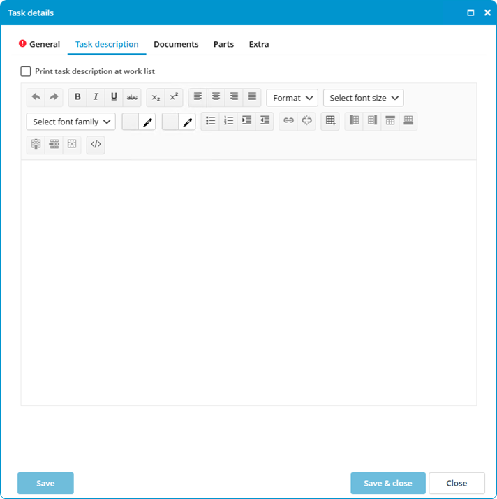Add a table column on the left
The width and height of the screenshot is (497, 499).
coord(354,121)
